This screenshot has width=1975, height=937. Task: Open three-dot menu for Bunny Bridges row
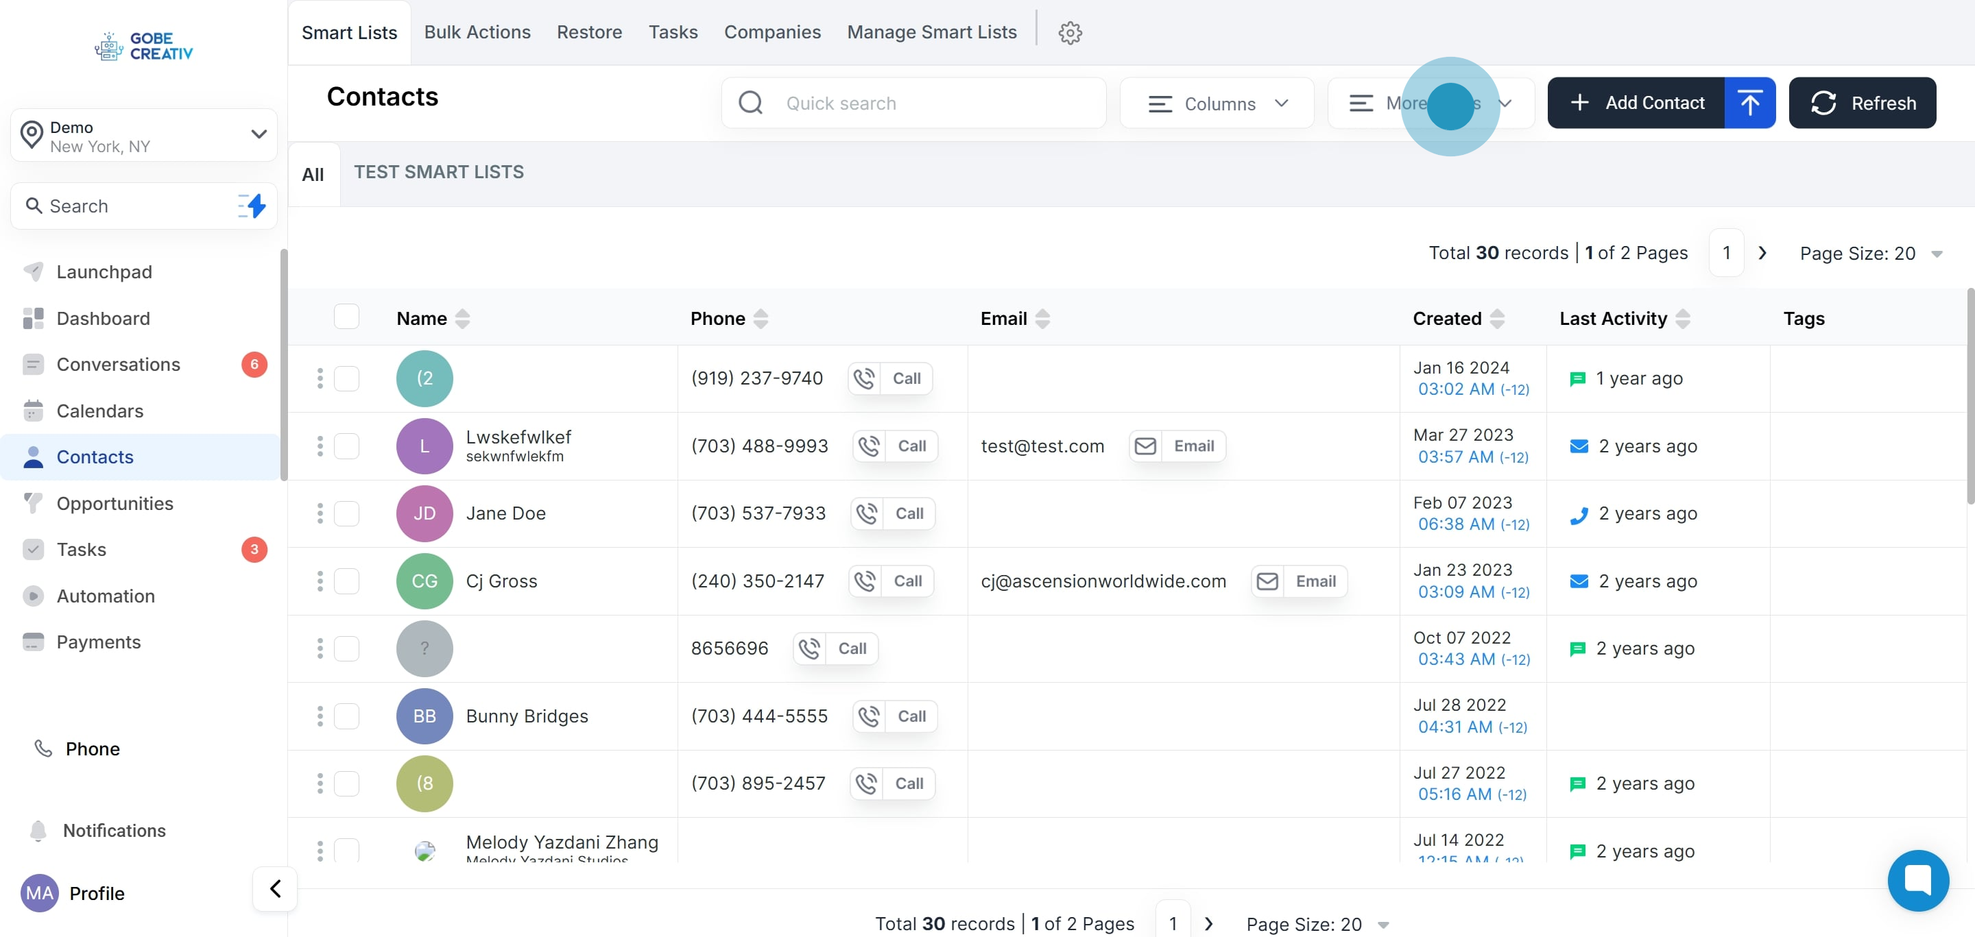click(320, 716)
